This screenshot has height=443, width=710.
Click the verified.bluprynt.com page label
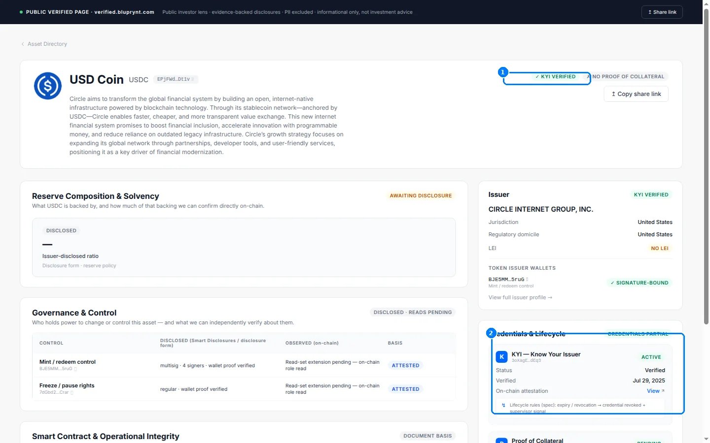click(x=124, y=12)
